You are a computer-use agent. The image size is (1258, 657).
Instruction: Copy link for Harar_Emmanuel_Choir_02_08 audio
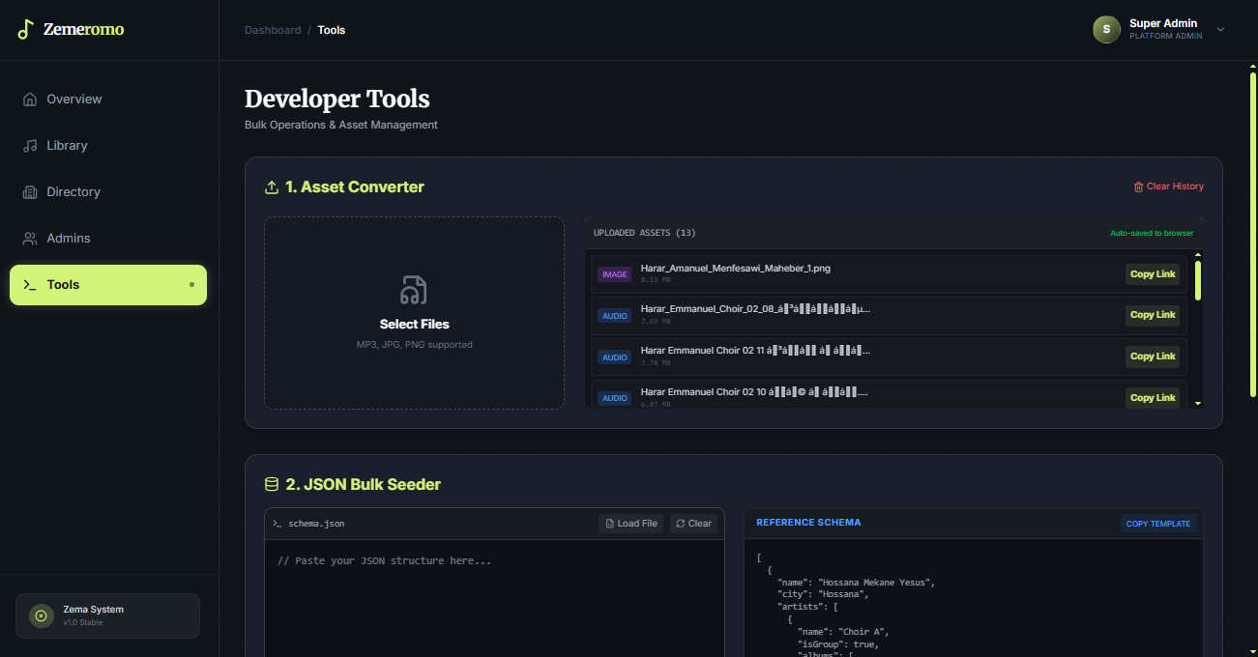pos(1153,315)
